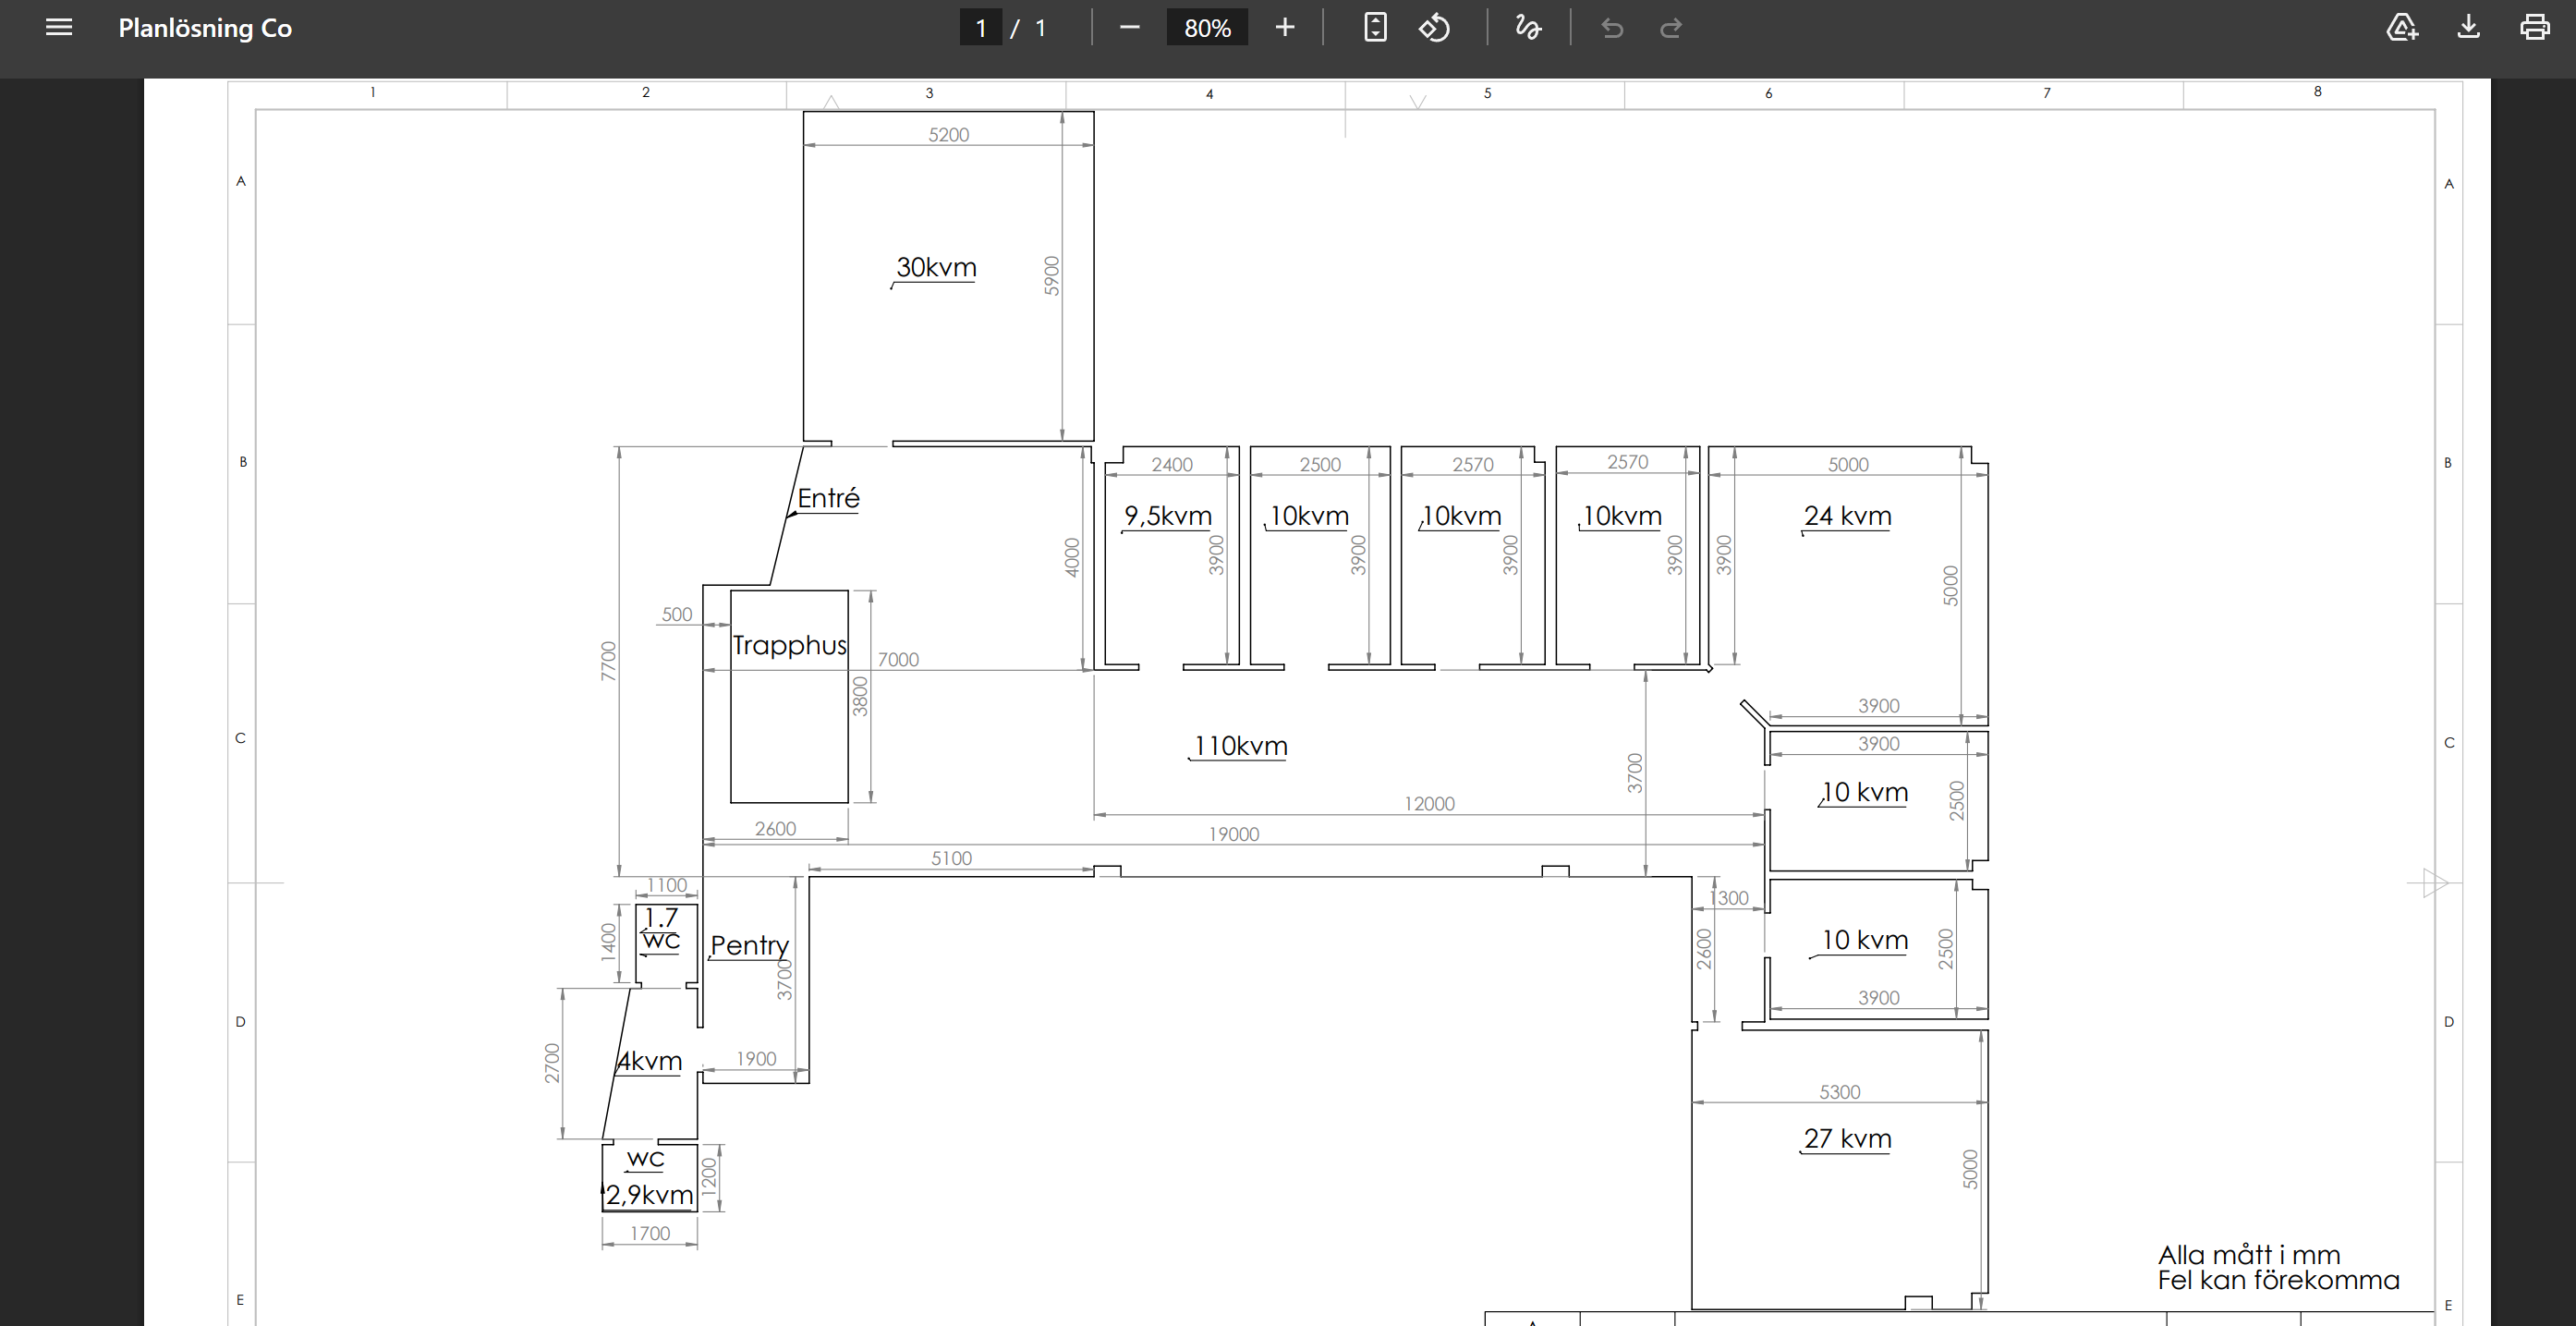Print the document
The height and width of the screenshot is (1326, 2576).
[x=2534, y=28]
